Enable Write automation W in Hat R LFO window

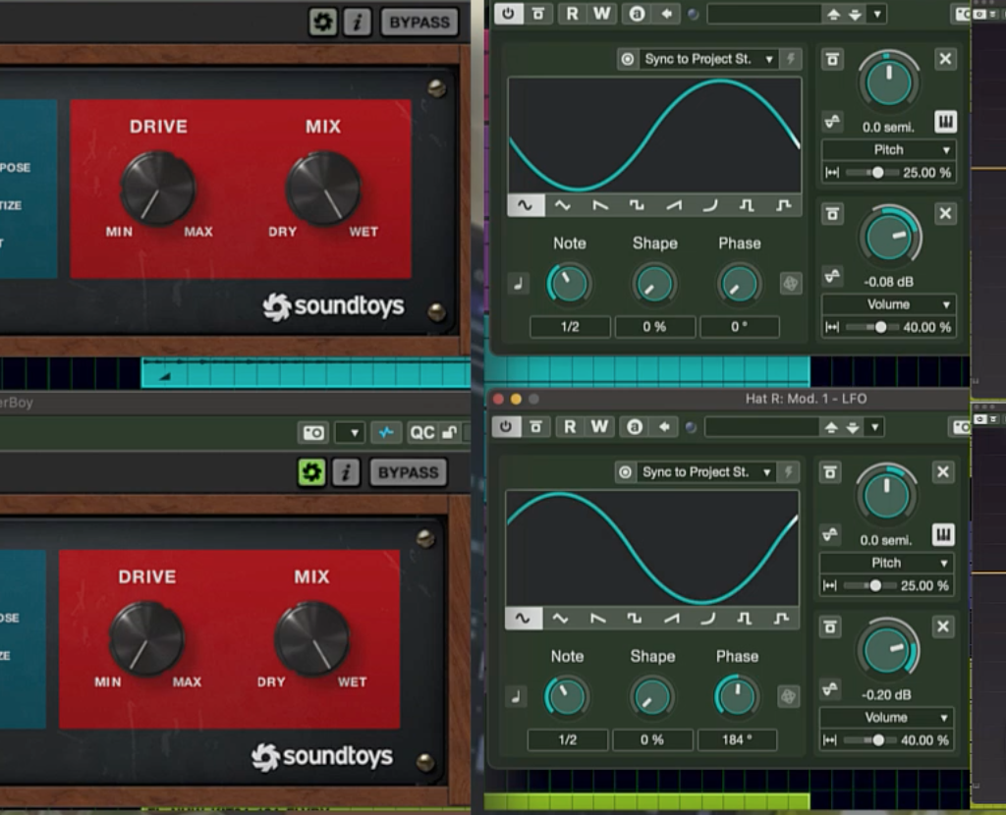click(x=599, y=427)
